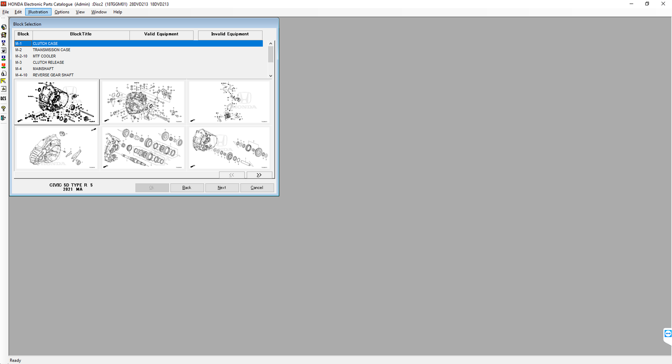Click the document page icon below the car icons

click(4, 73)
